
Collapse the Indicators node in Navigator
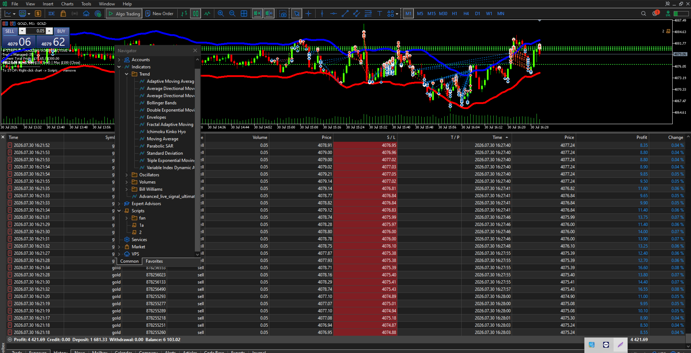pos(119,67)
